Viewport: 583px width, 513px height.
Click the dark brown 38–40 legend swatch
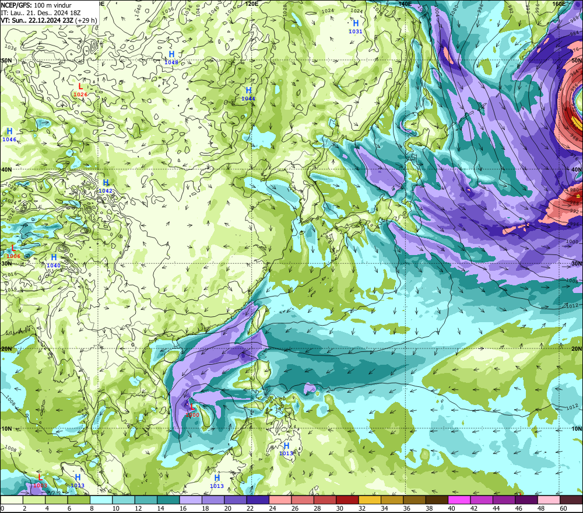[x=437, y=500]
